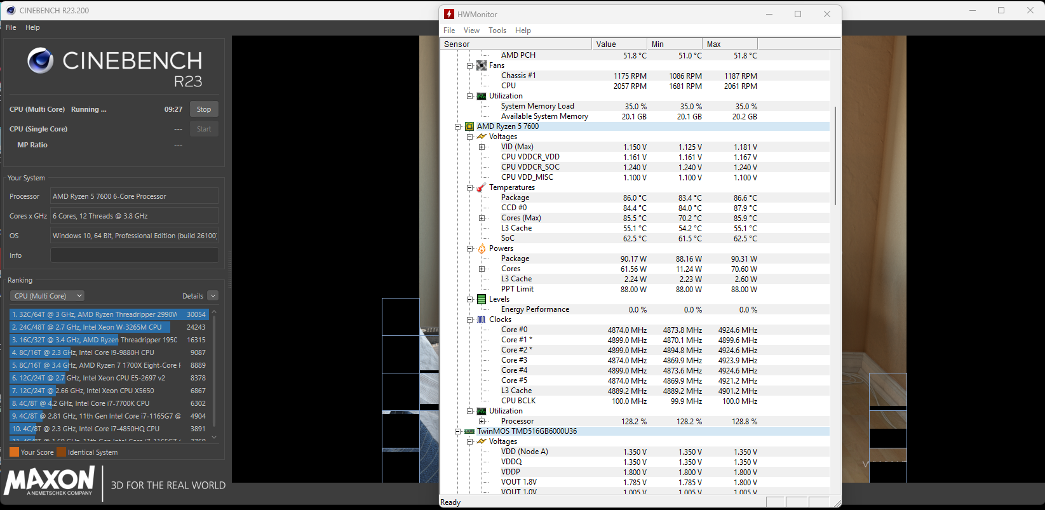The height and width of the screenshot is (510, 1045).
Task: Expand the Processor utilization row
Action: [x=482, y=421]
